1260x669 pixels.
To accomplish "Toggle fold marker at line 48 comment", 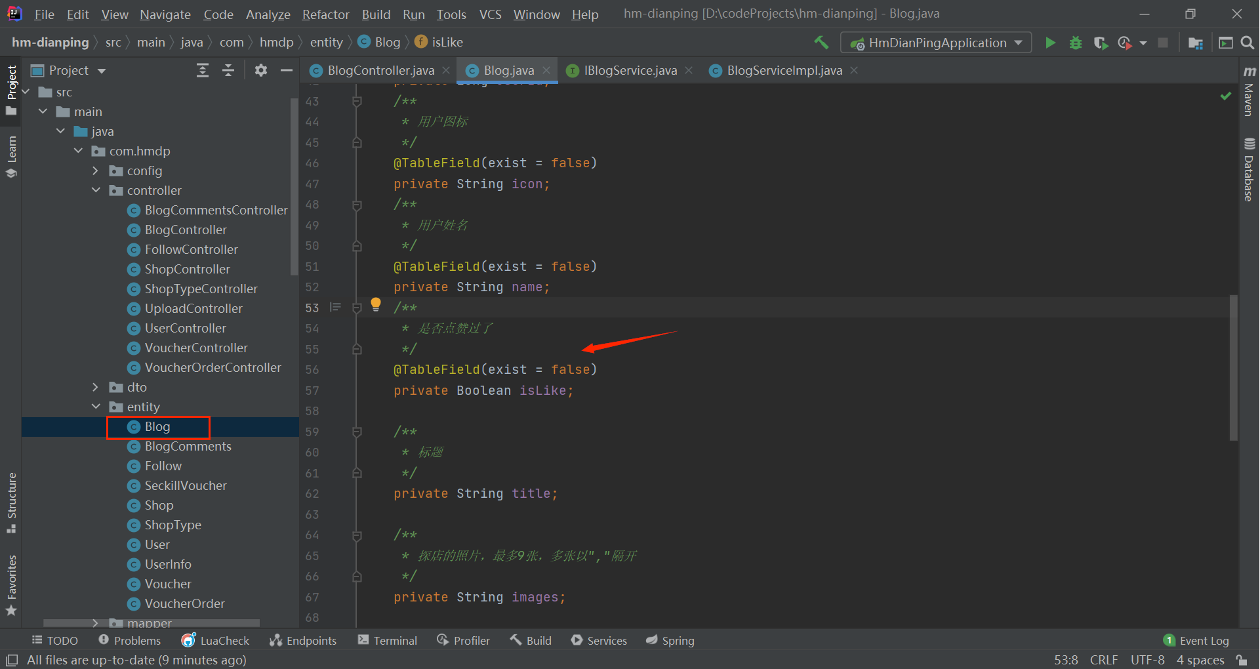I will click(x=357, y=205).
